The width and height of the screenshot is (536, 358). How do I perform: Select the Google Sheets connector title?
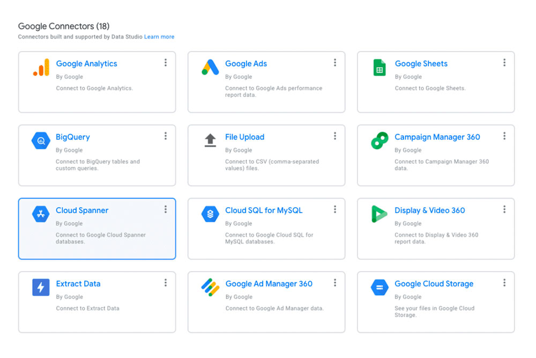pos(421,64)
